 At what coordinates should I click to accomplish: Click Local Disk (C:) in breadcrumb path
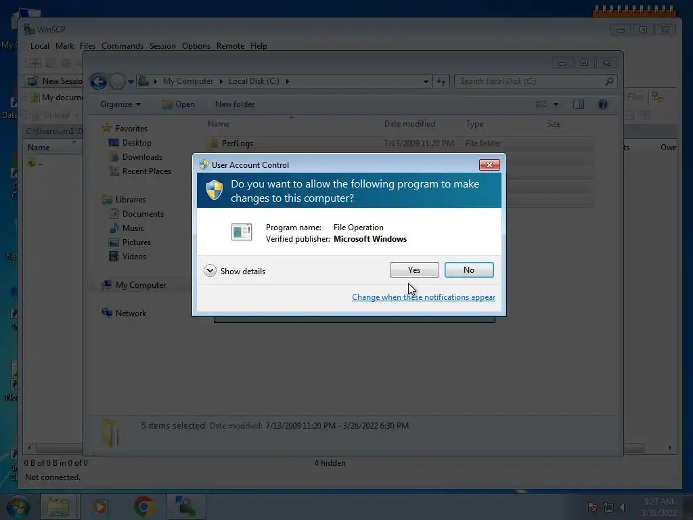(254, 81)
